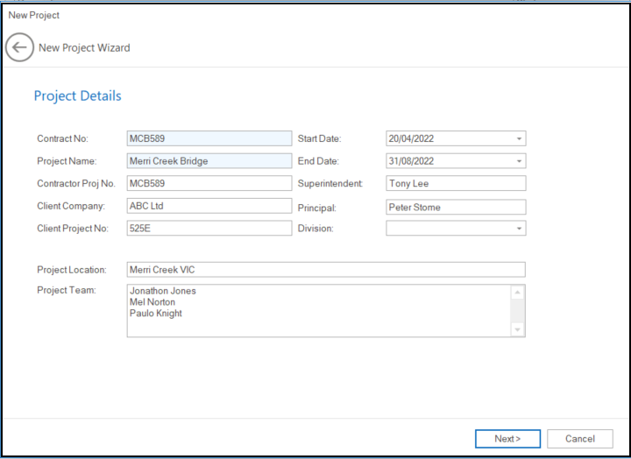The width and height of the screenshot is (631, 459).
Task: Expand the Division dropdown
Action: (x=519, y=229)
